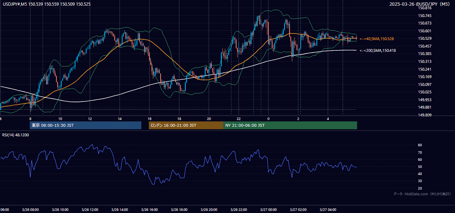This screenshot has height=213, width=455.
Task: Click the 3/26 12:00 date axis label
Action: point(90,210)
